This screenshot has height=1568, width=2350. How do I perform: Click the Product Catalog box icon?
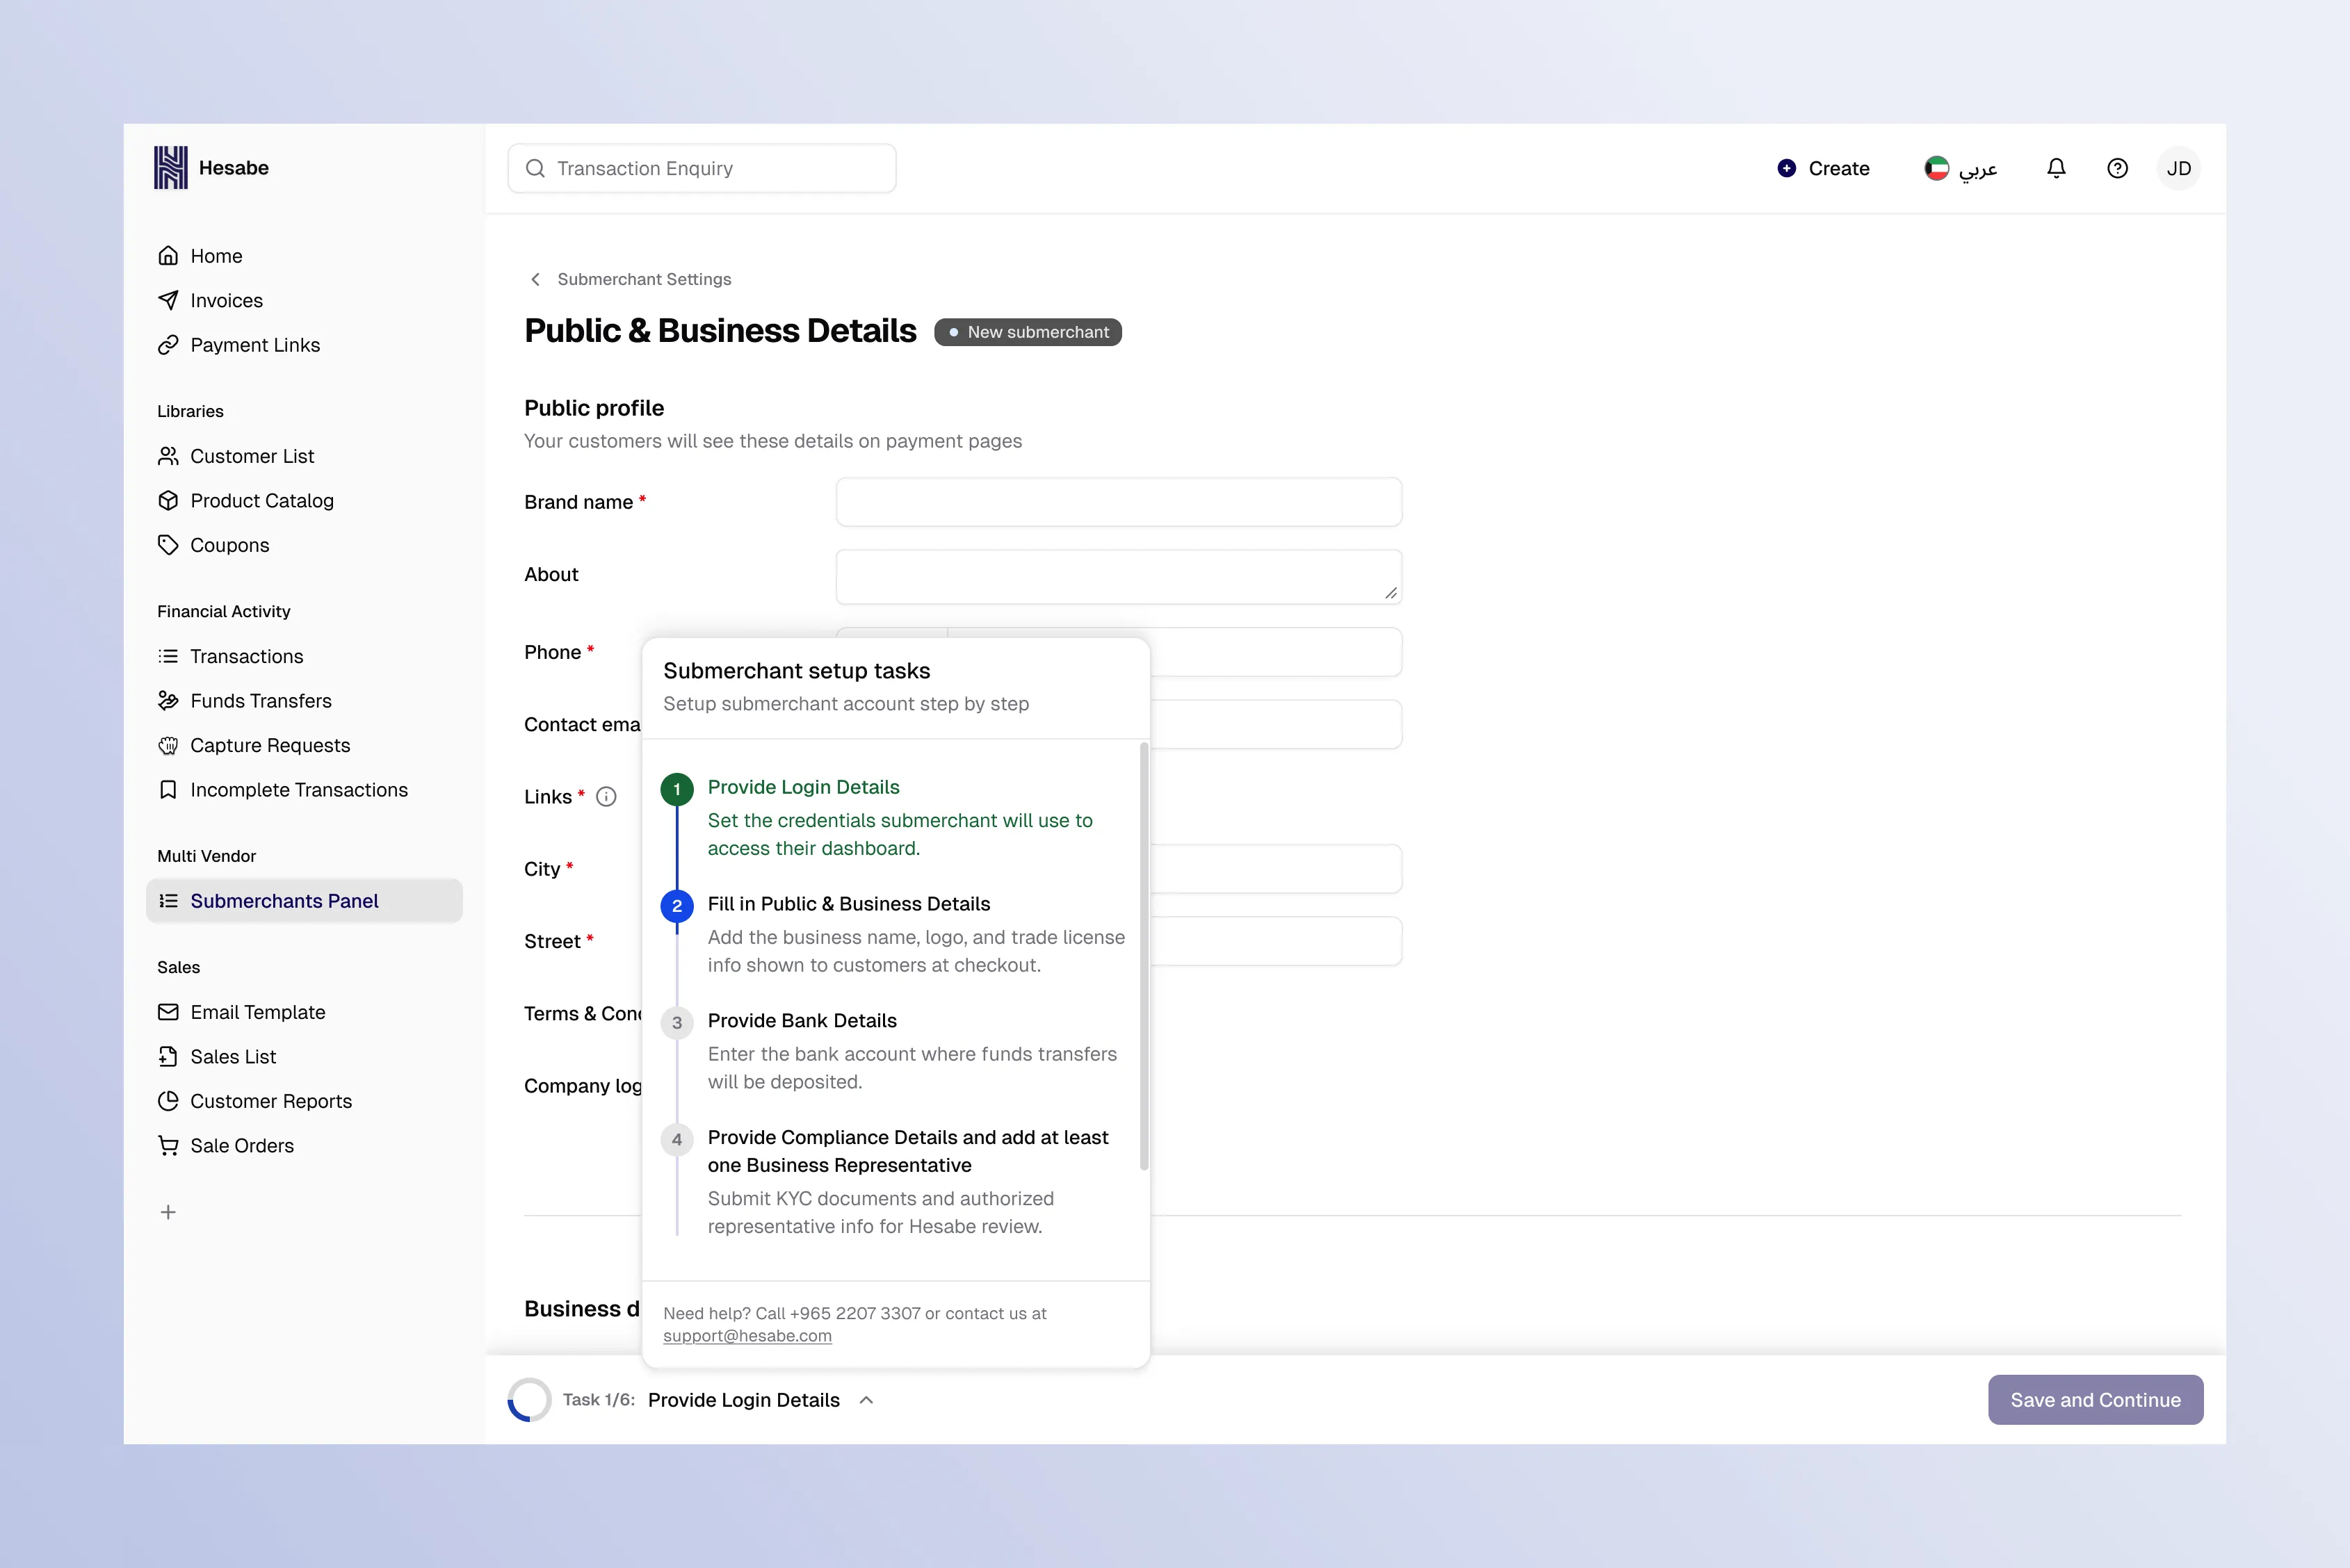coord(168,501)
